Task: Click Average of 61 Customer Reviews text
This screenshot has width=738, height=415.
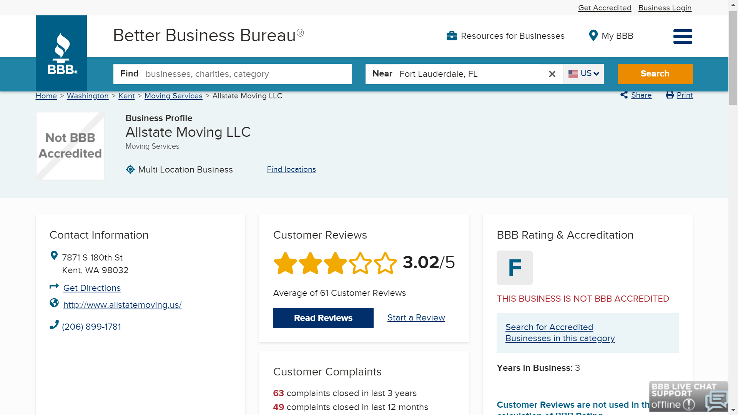Action: click(x=339, y=293)
